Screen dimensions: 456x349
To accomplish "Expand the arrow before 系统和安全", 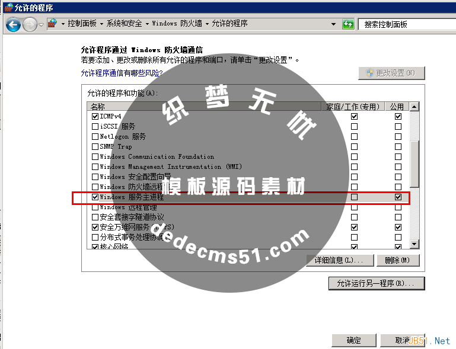I will pyautogui.click(x=101, y=24).
